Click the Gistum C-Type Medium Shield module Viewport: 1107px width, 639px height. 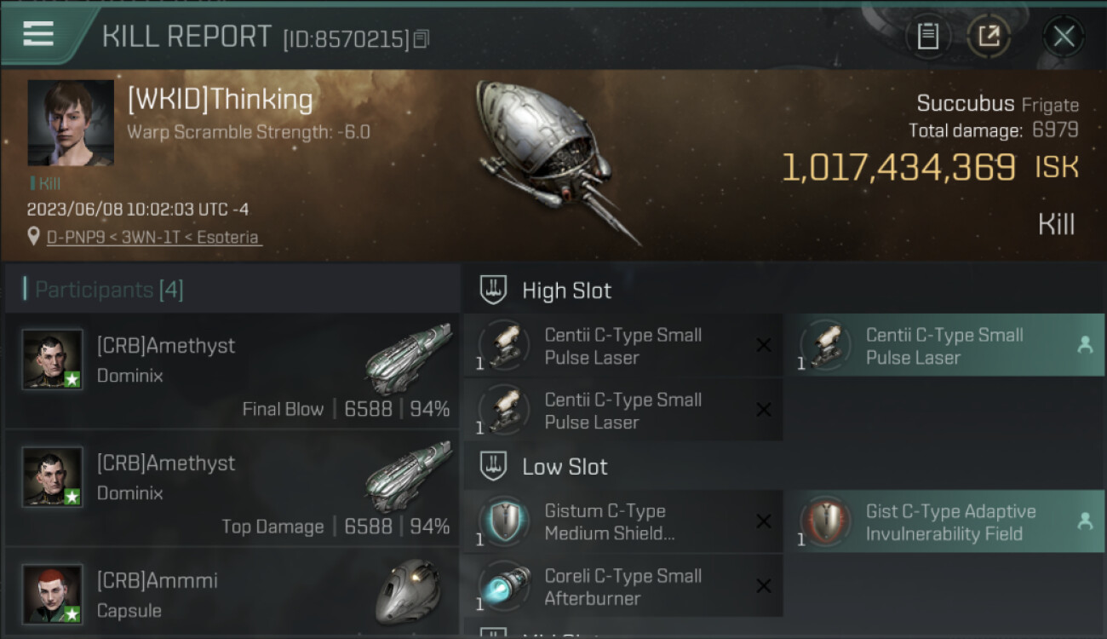[x=623, y=521]
